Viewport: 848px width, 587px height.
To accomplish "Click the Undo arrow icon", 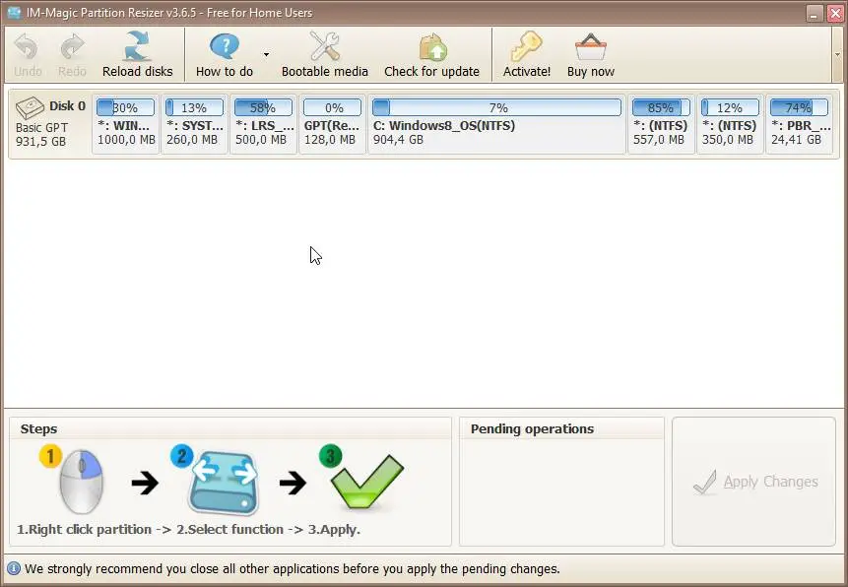I will tap(27, 47).
